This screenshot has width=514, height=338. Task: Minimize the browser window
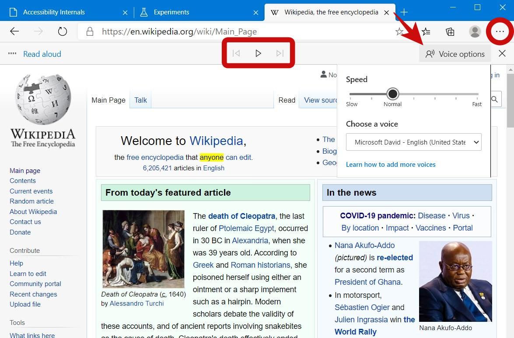pyautogui.click(x=453, y=7)
